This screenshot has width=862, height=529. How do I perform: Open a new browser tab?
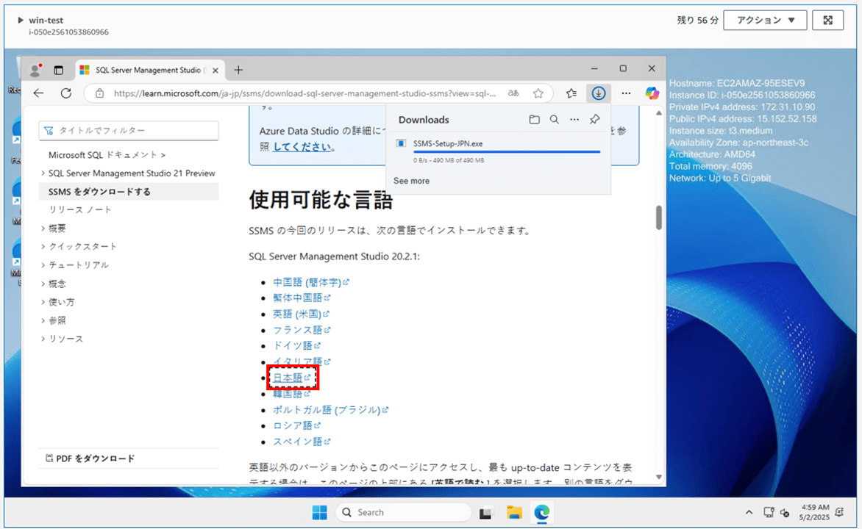click(x=238, y=70)
